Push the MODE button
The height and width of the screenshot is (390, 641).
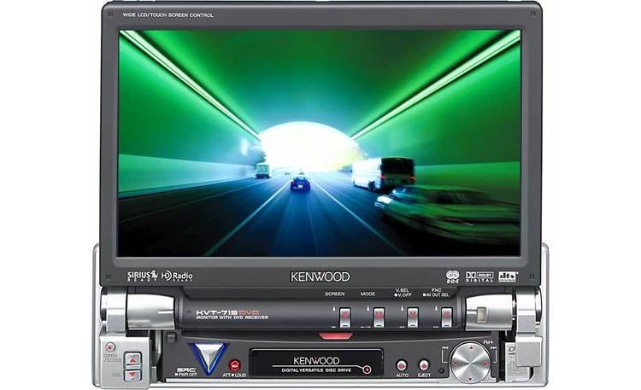point(379,317)
